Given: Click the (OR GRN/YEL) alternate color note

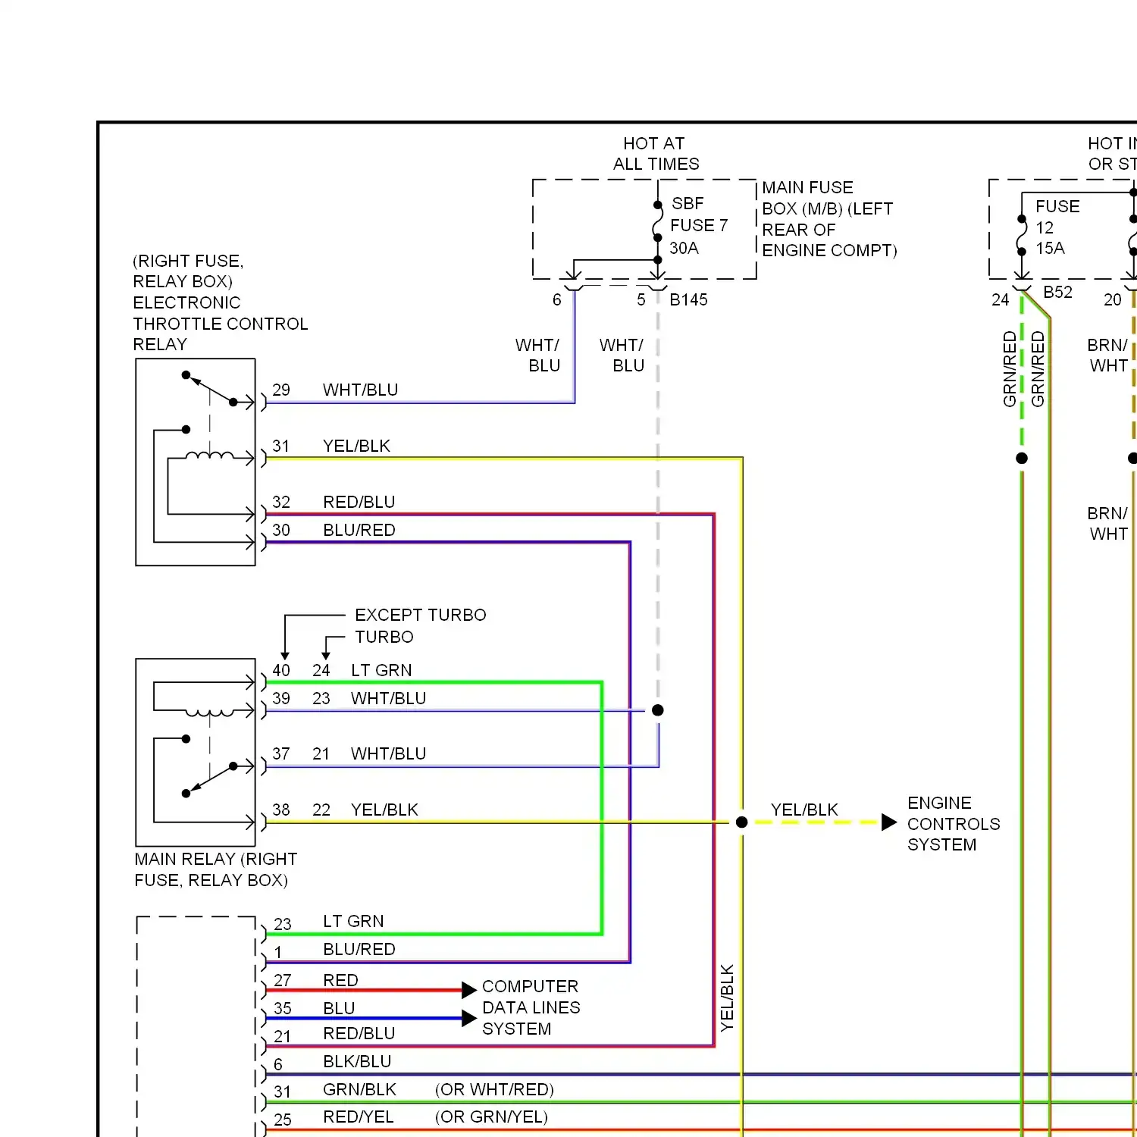Looking at the screenshot, I should (491, 1117).
